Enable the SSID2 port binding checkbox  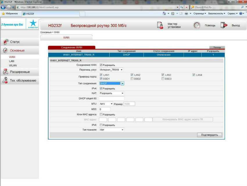click(x=132, y=79)
